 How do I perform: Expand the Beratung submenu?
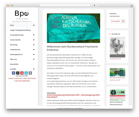pyautogui.click(x=34, y=45)
